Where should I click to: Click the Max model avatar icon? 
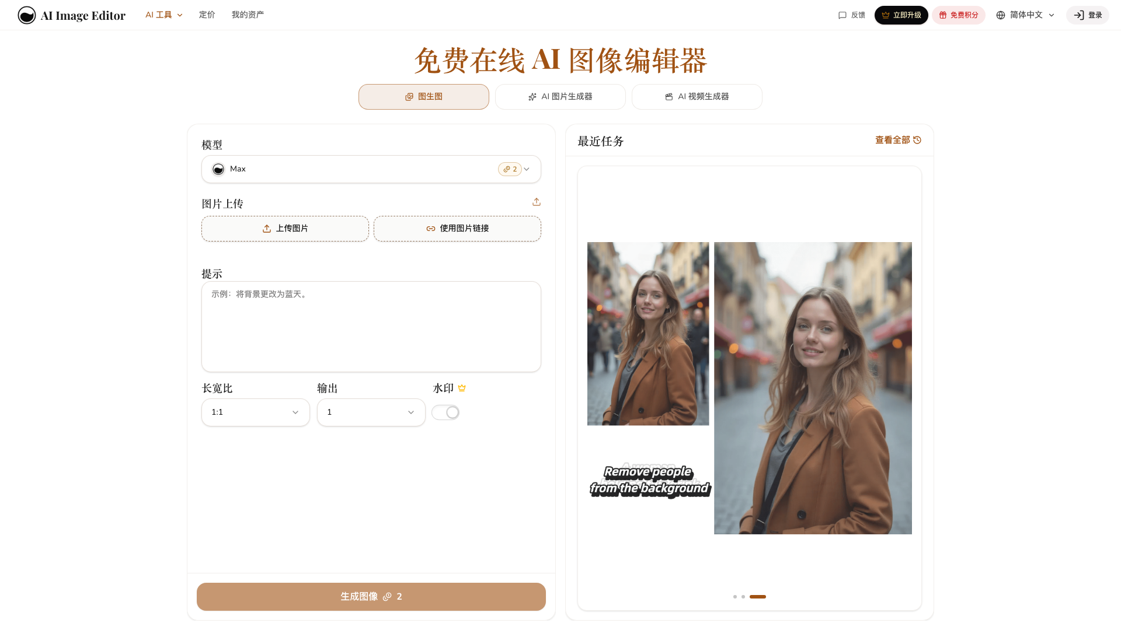pyautogui.click(x=218, y=169)
